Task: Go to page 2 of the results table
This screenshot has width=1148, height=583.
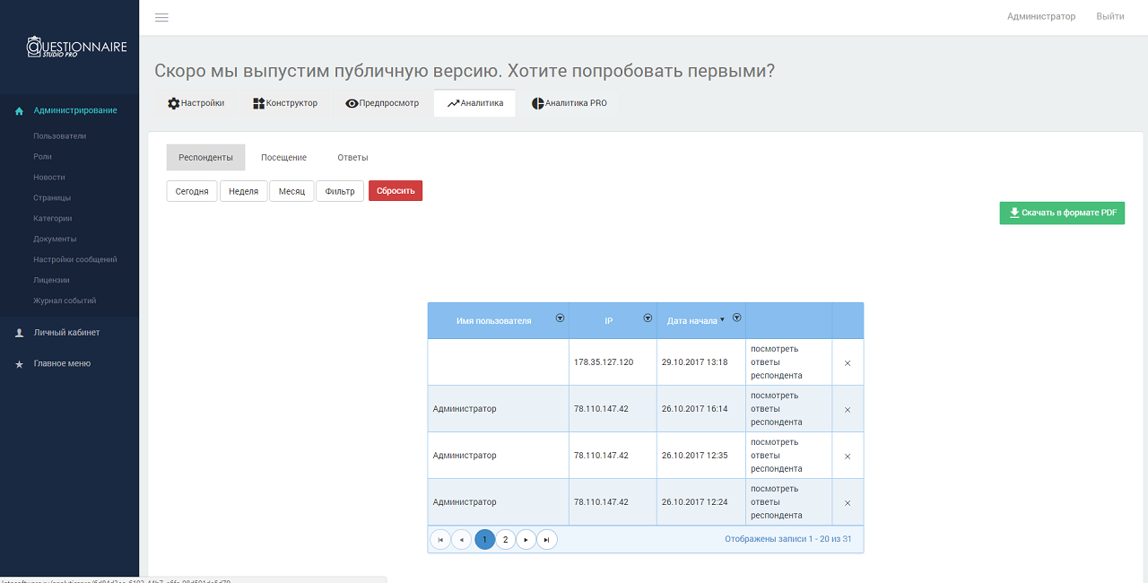Action: point(505,539)
